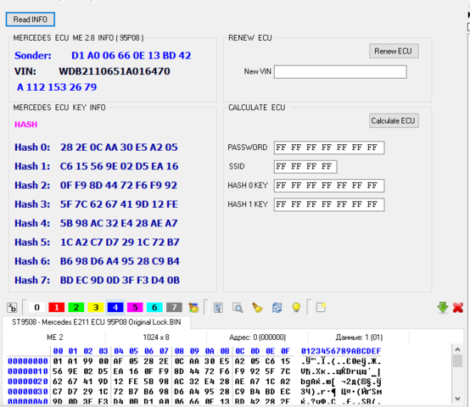The width and height of the screenshot is (470, 407).
Task: Select the Hash 1 value C6 15 56 9E 02 D5 EA 16
Action: pyautogui.click(x=119, y=166)
